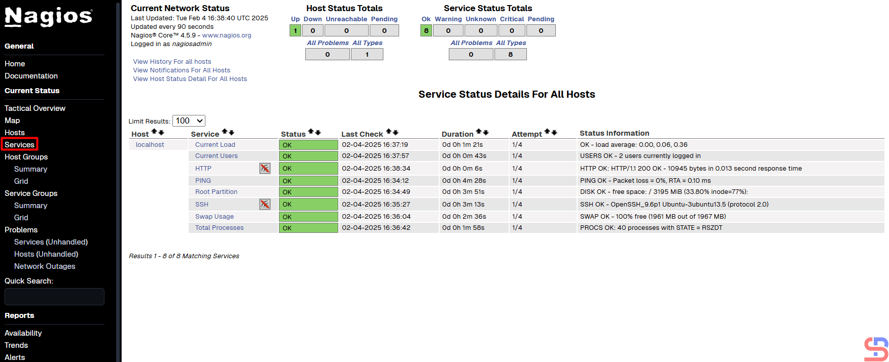
Task: Sort Duration column ascending with up arrow
Action: click(478, 132)
